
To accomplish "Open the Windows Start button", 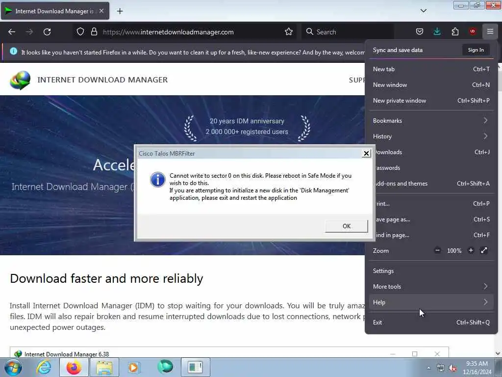I will click(x=13, y=367).
